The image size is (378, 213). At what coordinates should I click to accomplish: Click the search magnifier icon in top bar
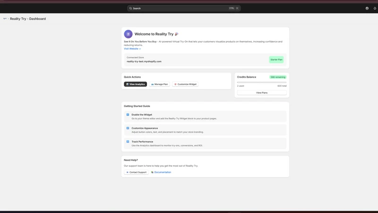point(130,8)
